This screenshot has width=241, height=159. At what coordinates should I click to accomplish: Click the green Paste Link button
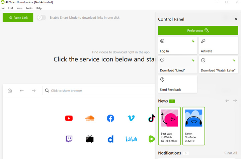(18, 17)
